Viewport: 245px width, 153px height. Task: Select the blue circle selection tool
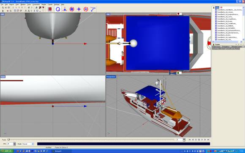(58, 9)
